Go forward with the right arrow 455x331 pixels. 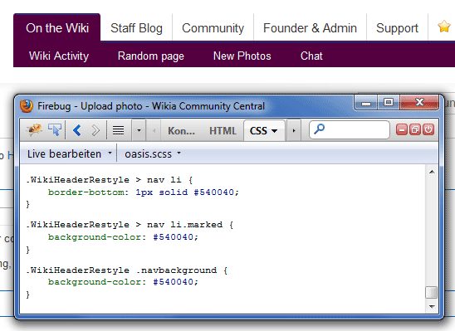click(95, 130)
